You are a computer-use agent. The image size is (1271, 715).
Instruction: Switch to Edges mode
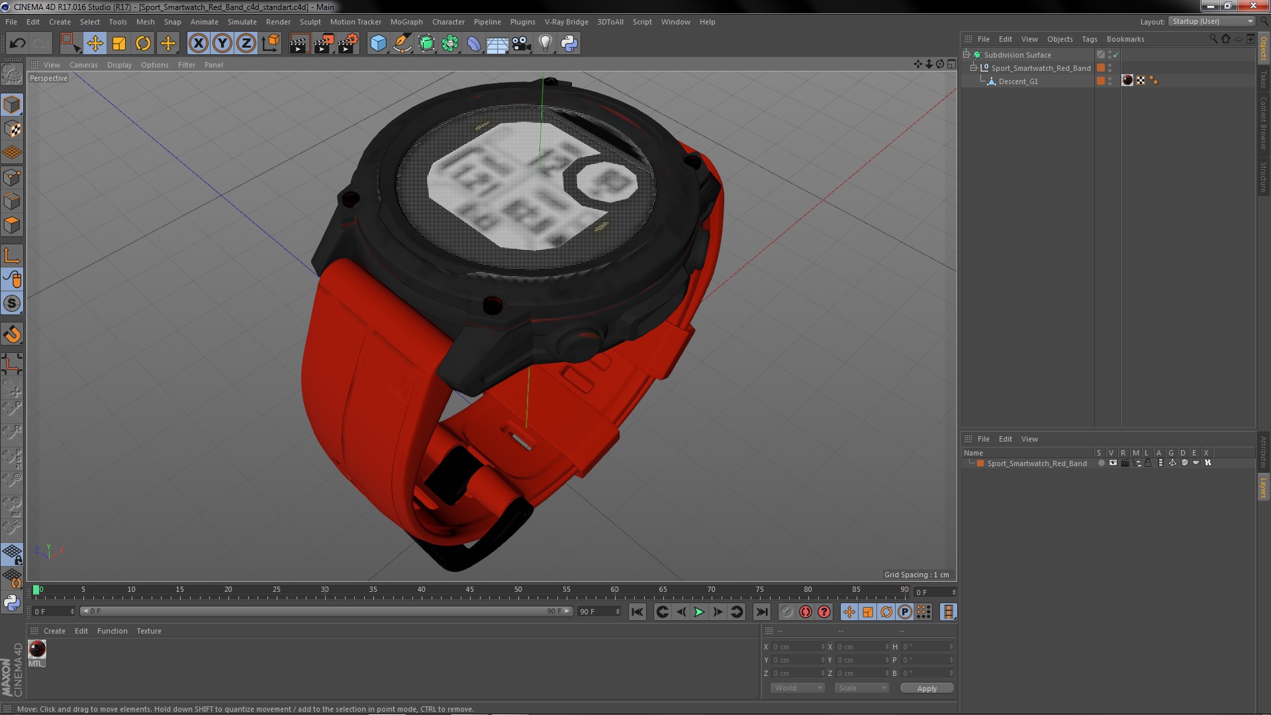12,201
